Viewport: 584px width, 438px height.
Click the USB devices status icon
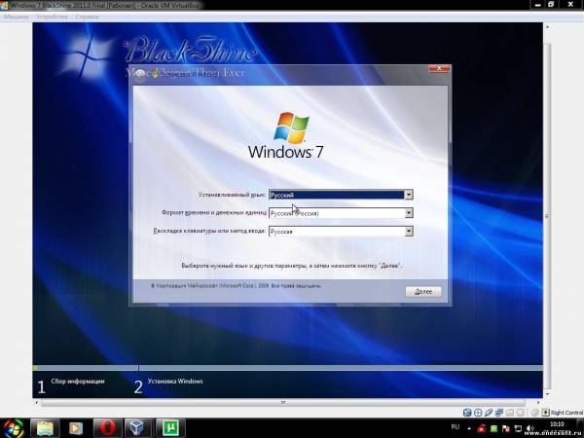pyautogui.click(x=489, y=413)
